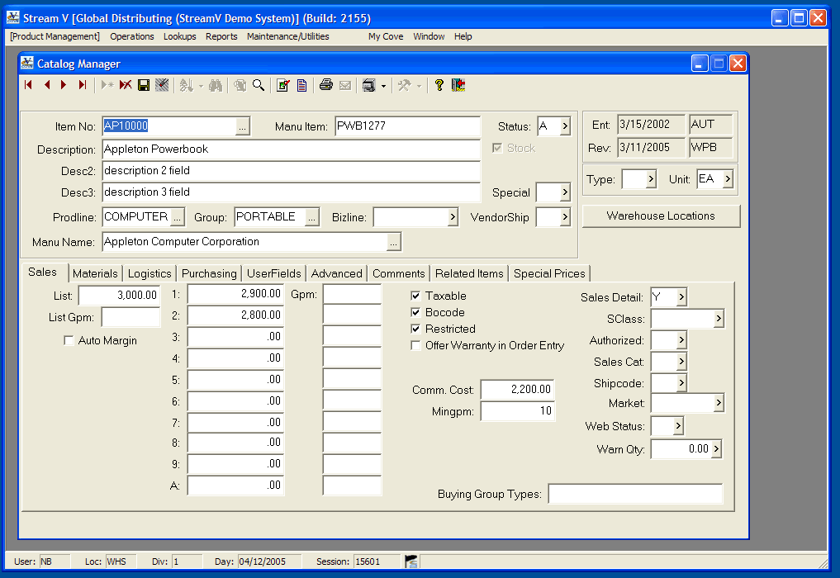Open the document page icon
This screenshot has height=578, width=840.
tap(301, 85)
